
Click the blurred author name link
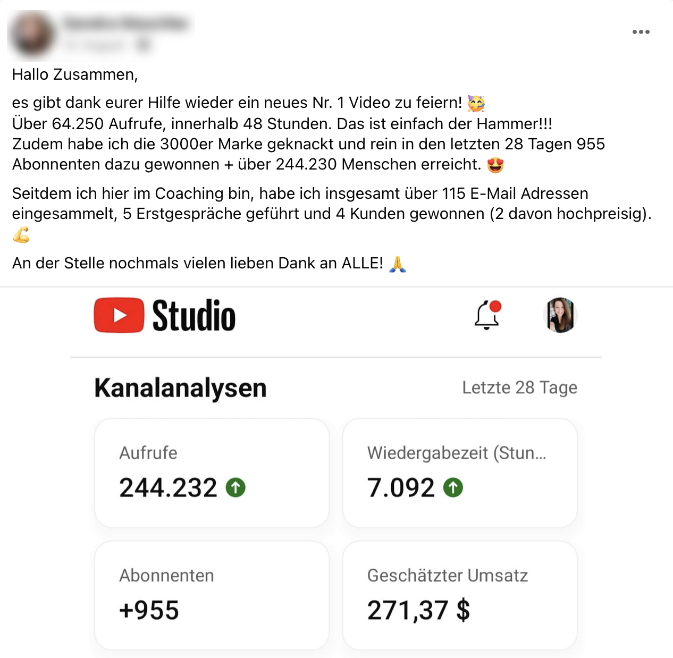(x=126, y=23)
